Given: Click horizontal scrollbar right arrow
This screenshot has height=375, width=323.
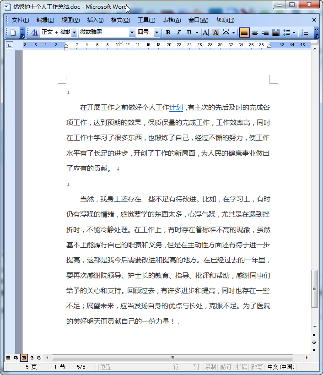Looking at the screenshot, I should (x=307, y=358).
